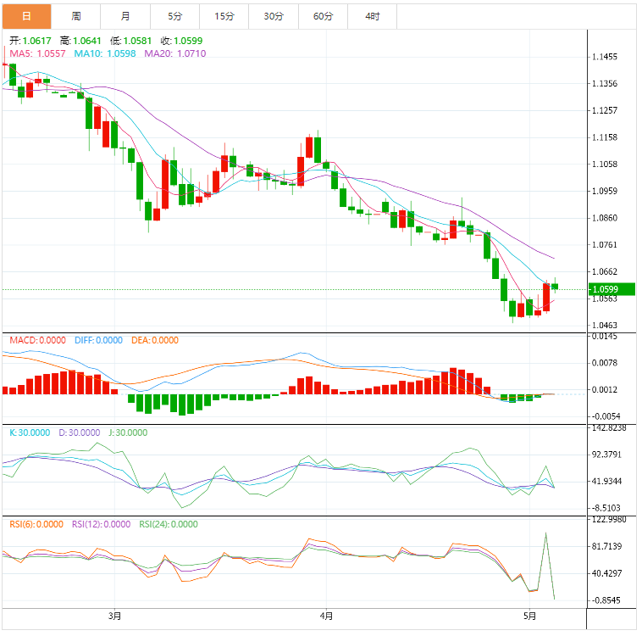Click the 1.0860 price axis label
The image size is (642, 636).
(605, 218)
